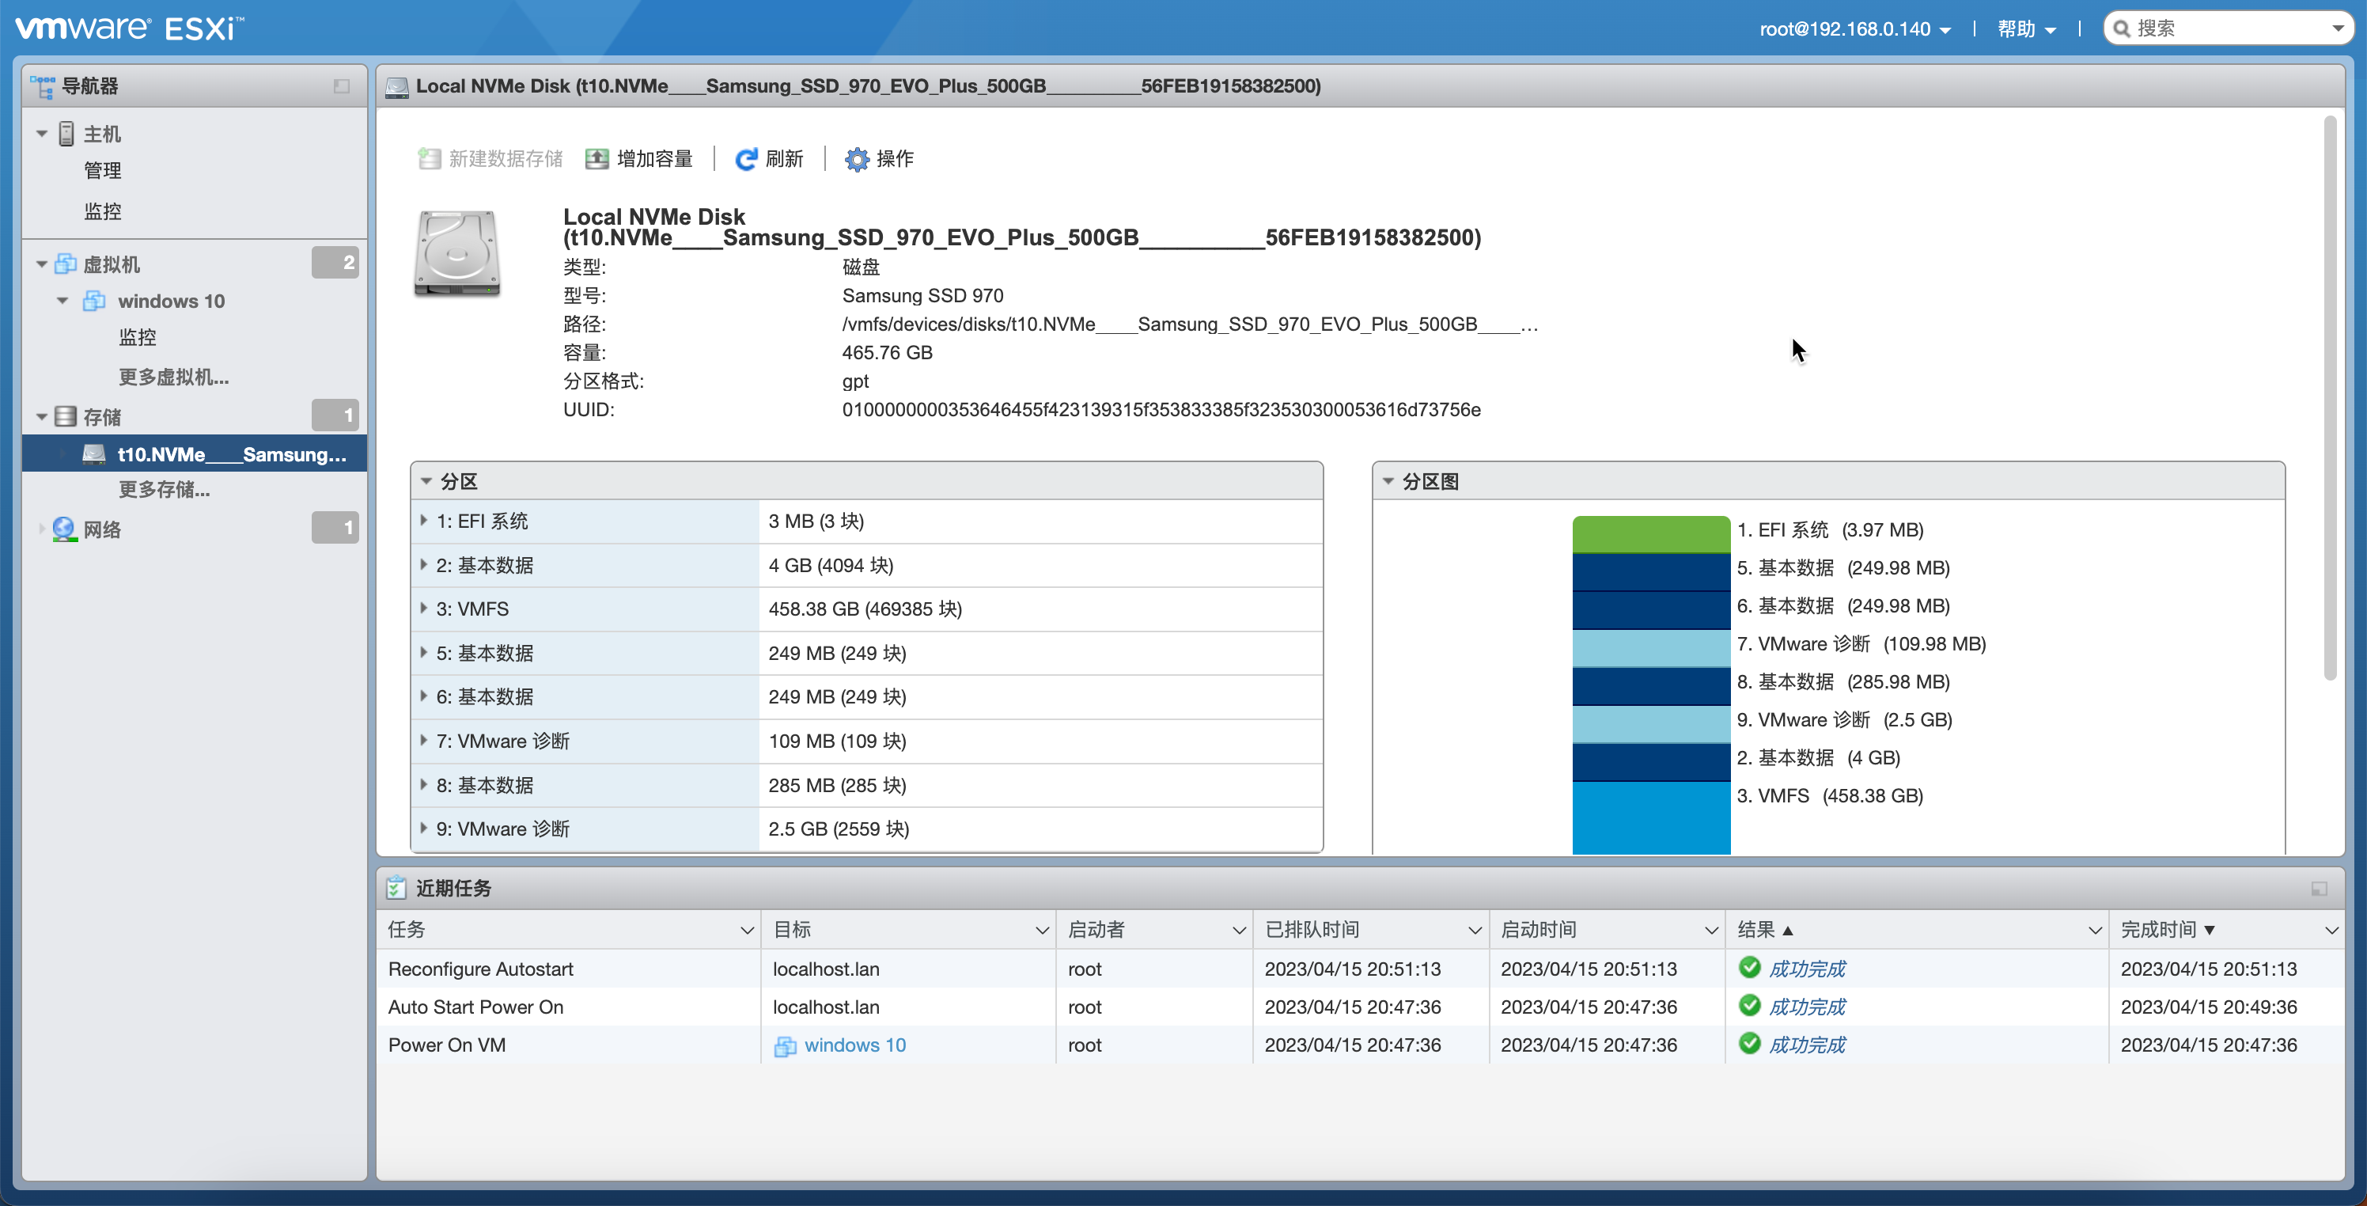
Task: Click the virtual machines count badge 2
Action: point(335,263)
